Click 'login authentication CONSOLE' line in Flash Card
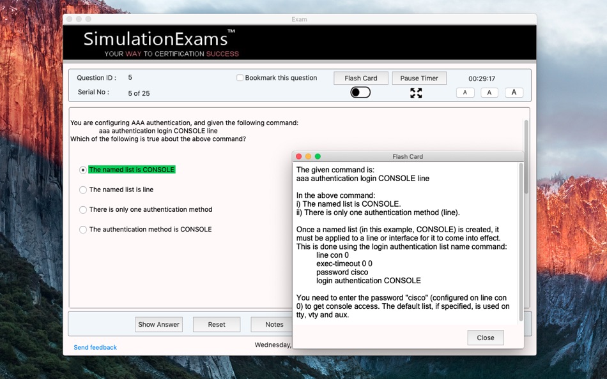607x379 pixels. (369, 281)
